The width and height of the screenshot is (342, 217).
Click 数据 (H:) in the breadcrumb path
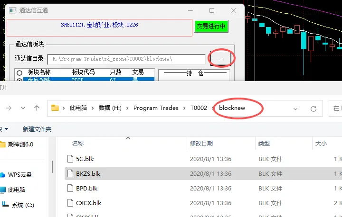[110, 108]
